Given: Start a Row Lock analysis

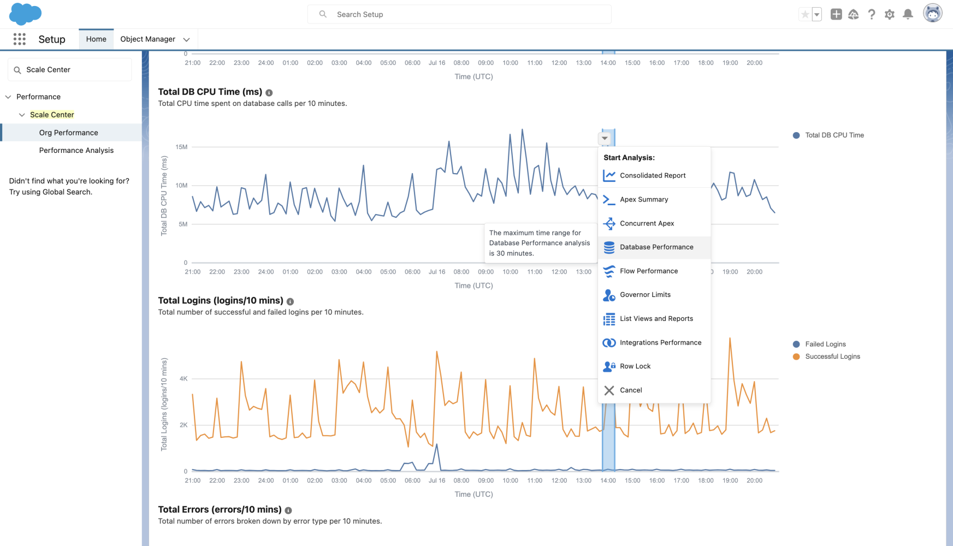Looking at the screenshot, I should (x=635, y=366).
